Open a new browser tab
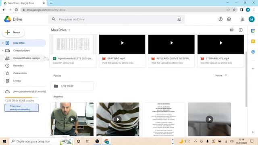Viewport: 258px width, 145px height. (x=51, y=3)
